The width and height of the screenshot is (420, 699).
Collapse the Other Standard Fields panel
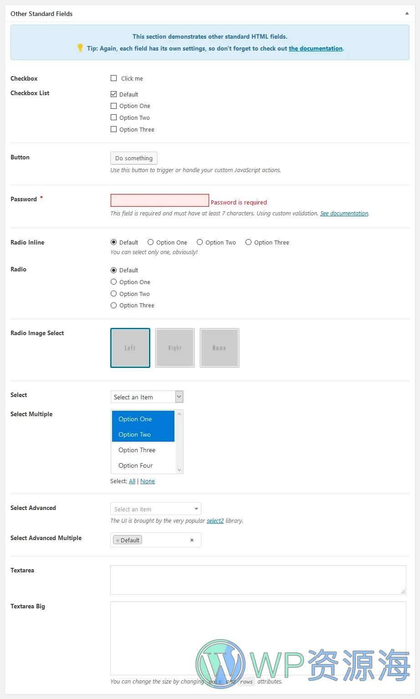coord(407,13)
